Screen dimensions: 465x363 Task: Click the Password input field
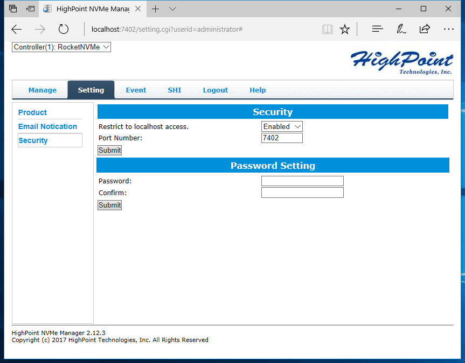coord(302,181)
